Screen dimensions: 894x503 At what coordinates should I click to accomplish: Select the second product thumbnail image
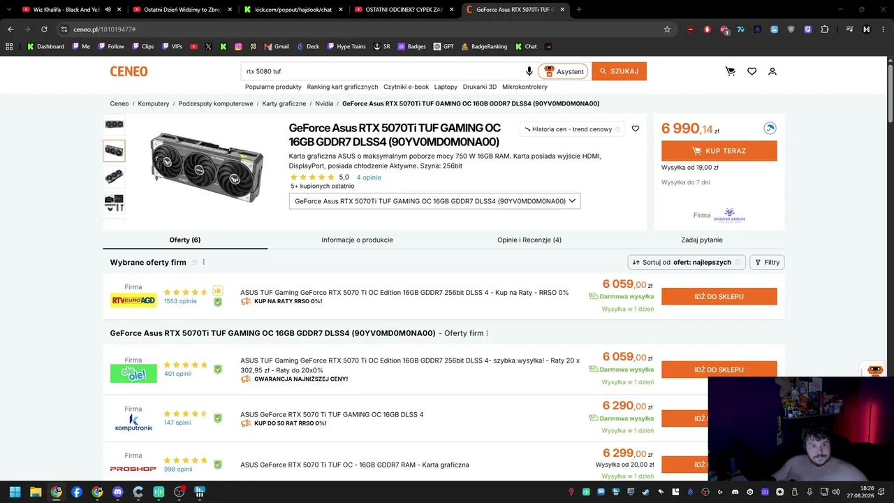point(114,151)
